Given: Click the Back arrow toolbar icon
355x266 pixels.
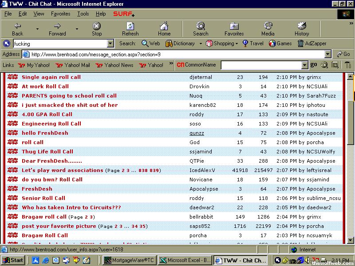Looking at the screenshot, I should point(18,27).
